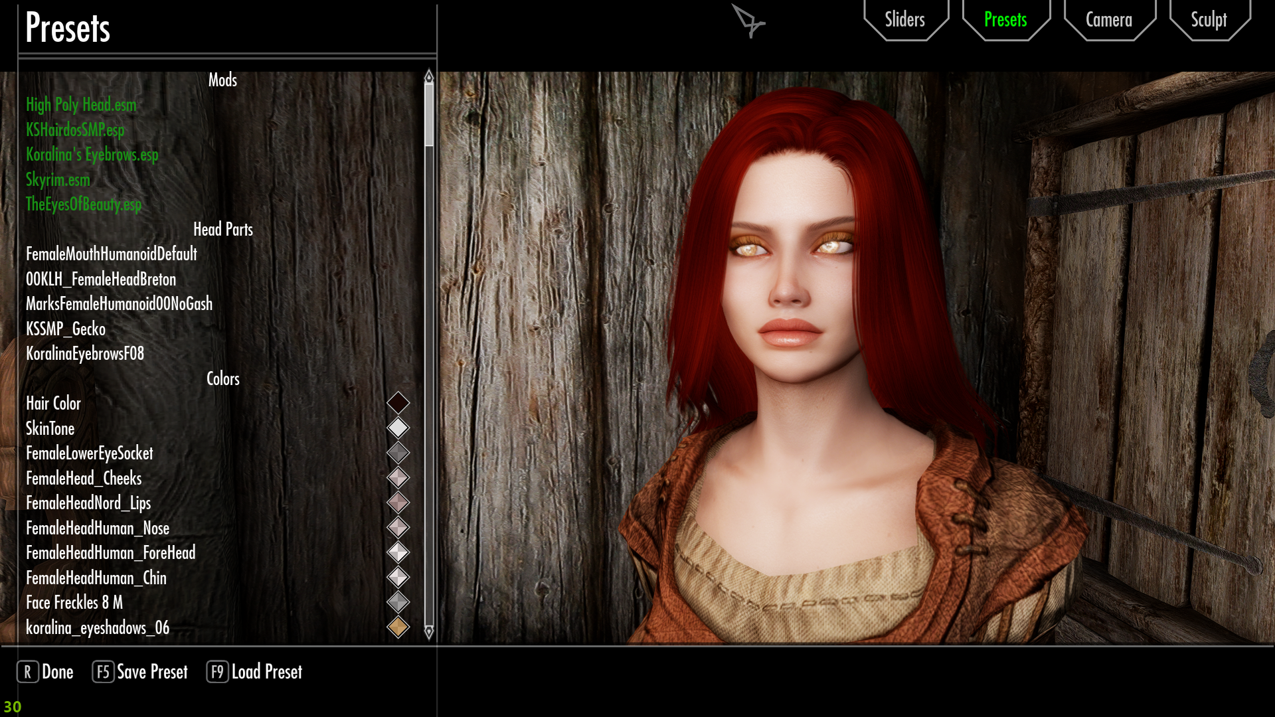Click the FemaleHead_Cheeks tint diamond
This screenshot has width=1275, height=717.
click(x=398, y=478)
